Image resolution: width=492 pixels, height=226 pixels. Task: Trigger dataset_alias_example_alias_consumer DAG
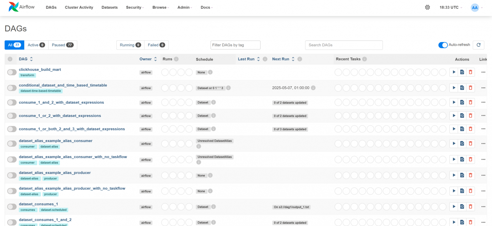[x=454, y=143]
